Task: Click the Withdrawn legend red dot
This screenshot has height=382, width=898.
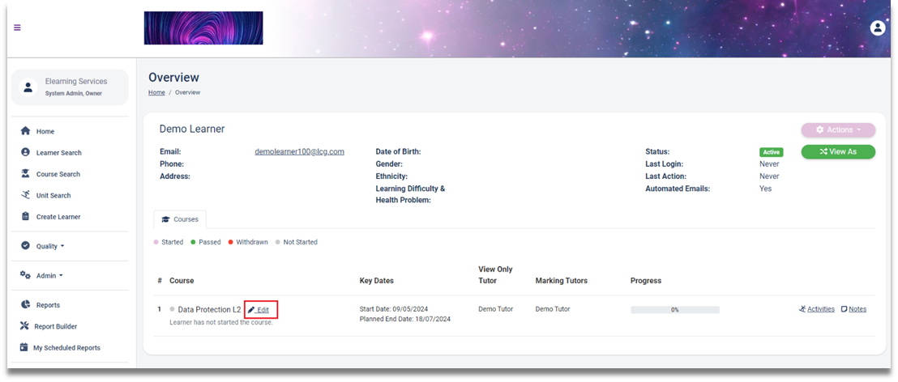Action: point(231,243)
